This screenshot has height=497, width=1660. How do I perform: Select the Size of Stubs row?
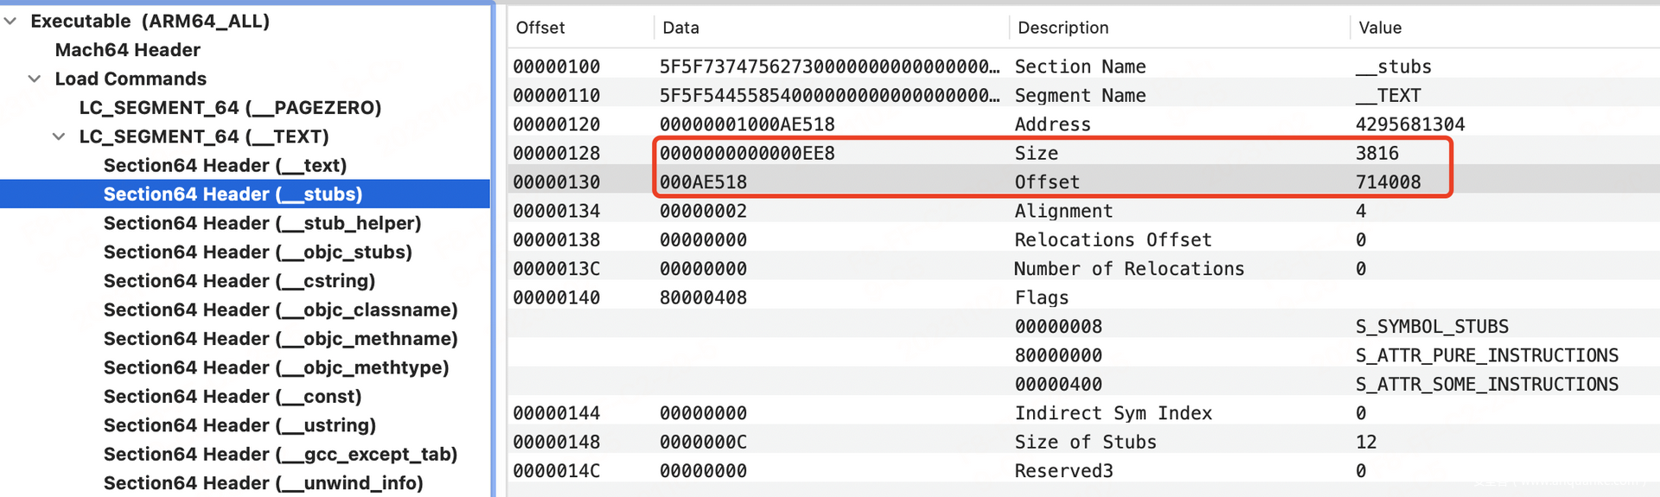[x=1085, y=443]
